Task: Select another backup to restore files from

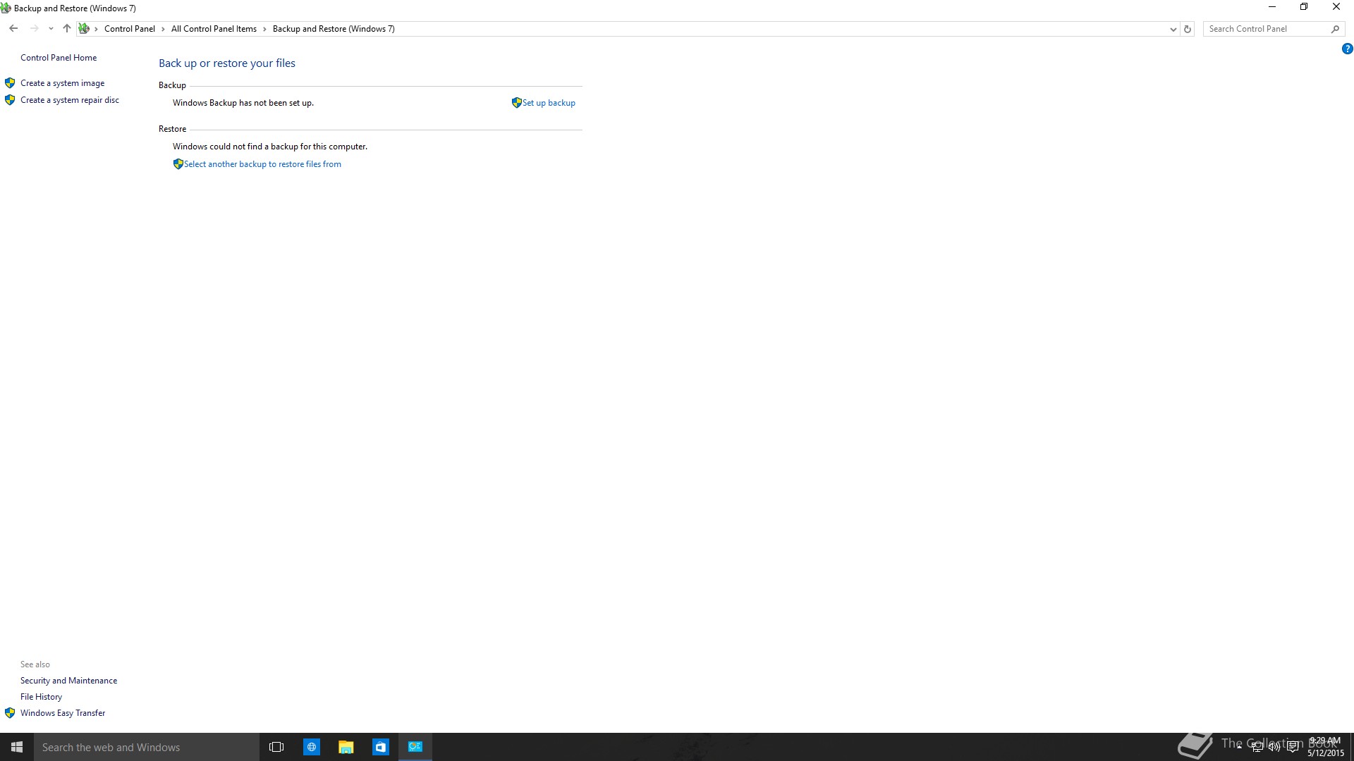Action: (x=262, y=164)
